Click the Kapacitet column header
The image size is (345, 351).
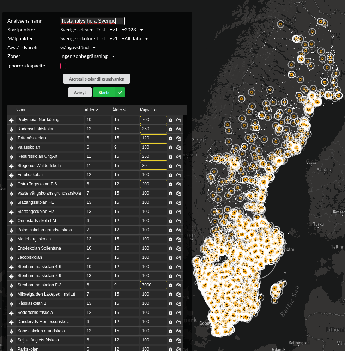click(149, 110)
